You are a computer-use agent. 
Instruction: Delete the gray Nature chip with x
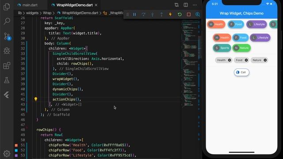[x=265, y=60]
